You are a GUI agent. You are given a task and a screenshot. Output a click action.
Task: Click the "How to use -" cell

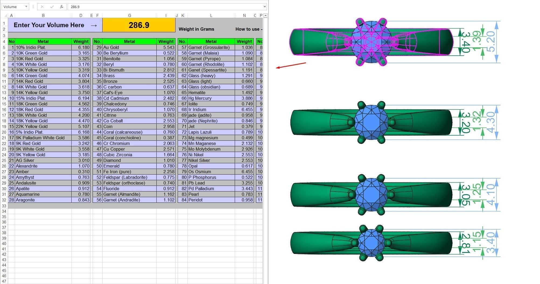[x=249, y=29]
